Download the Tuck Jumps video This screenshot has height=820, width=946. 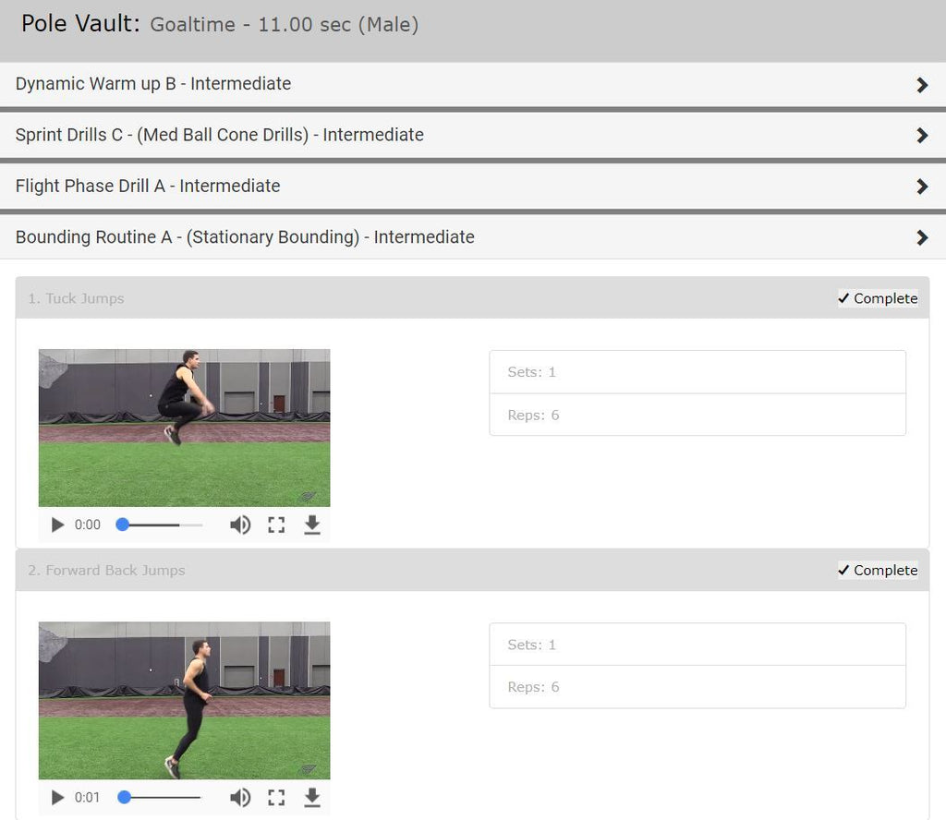[x=312, y=525]
